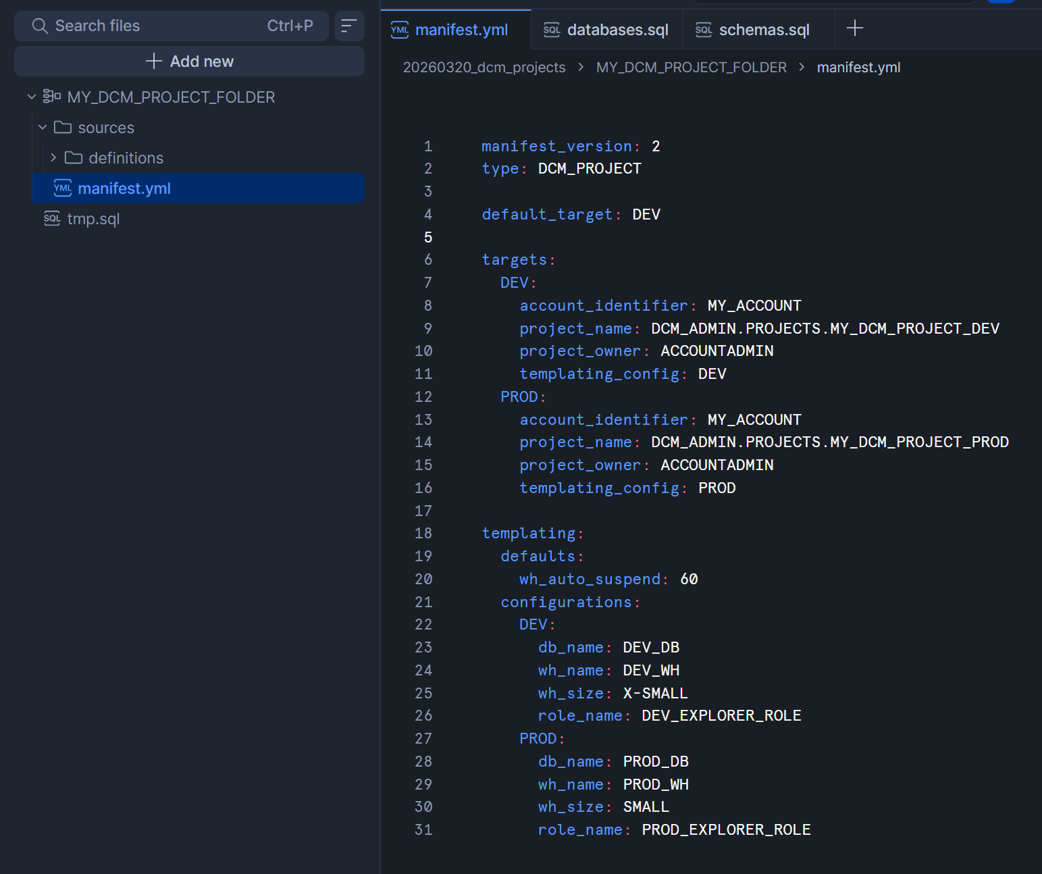Collapse the sources folder chevron
Image resolution: width=1042 pixels, height=874 pixels.
[43, 128]
